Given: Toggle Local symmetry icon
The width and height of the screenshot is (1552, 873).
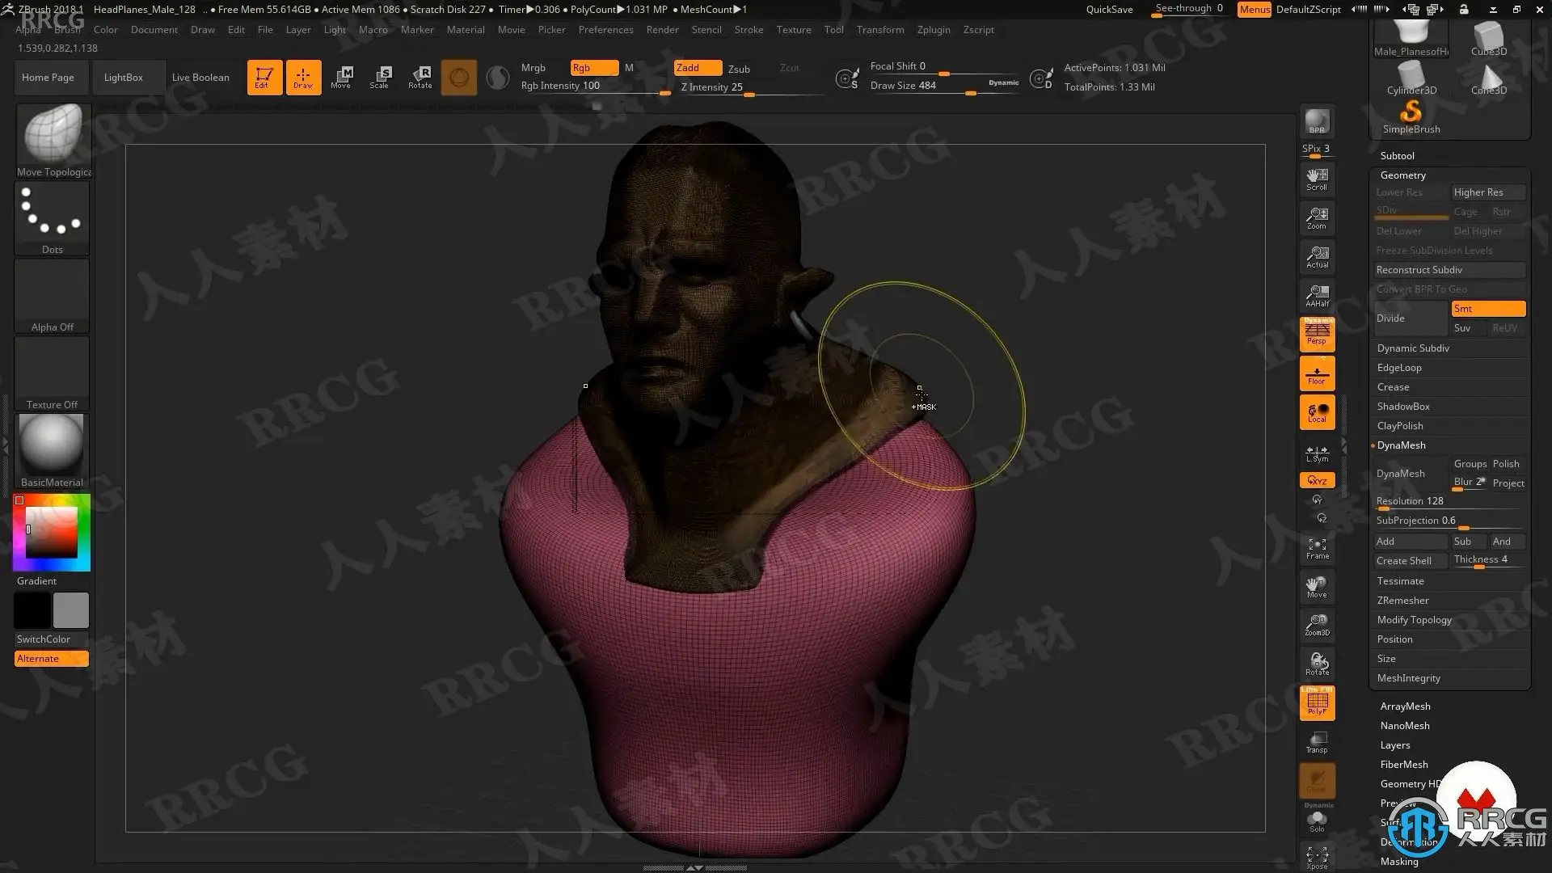Looking at the screenshot, I should 1317,412.
